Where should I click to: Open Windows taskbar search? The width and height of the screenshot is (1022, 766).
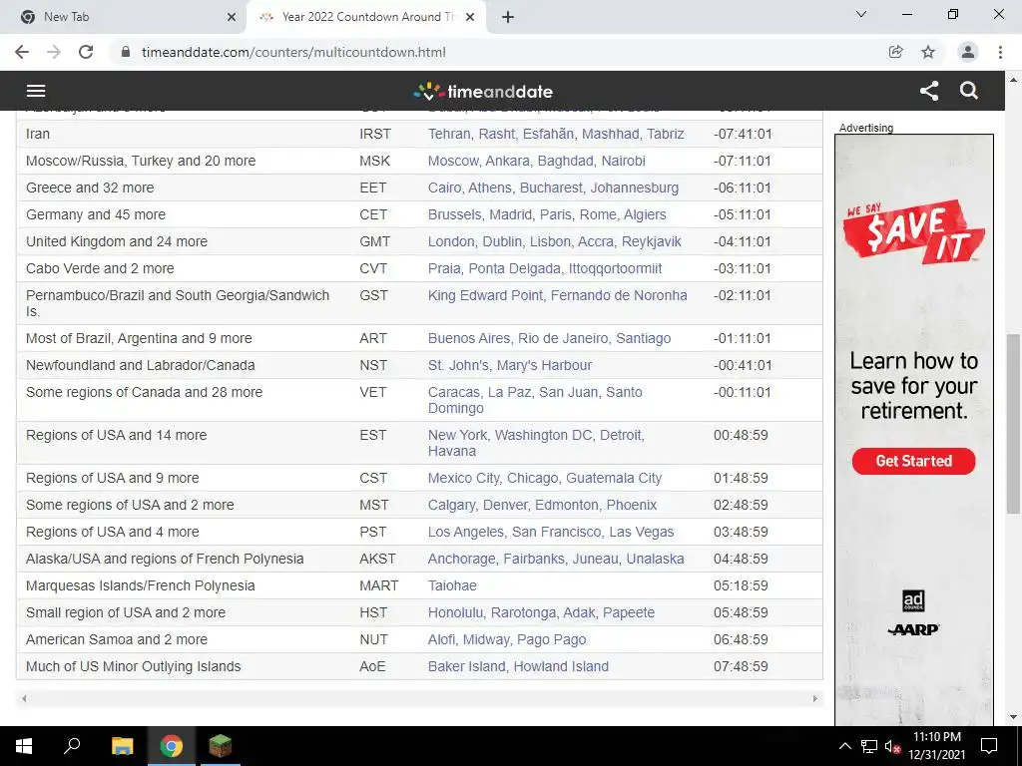72,746
